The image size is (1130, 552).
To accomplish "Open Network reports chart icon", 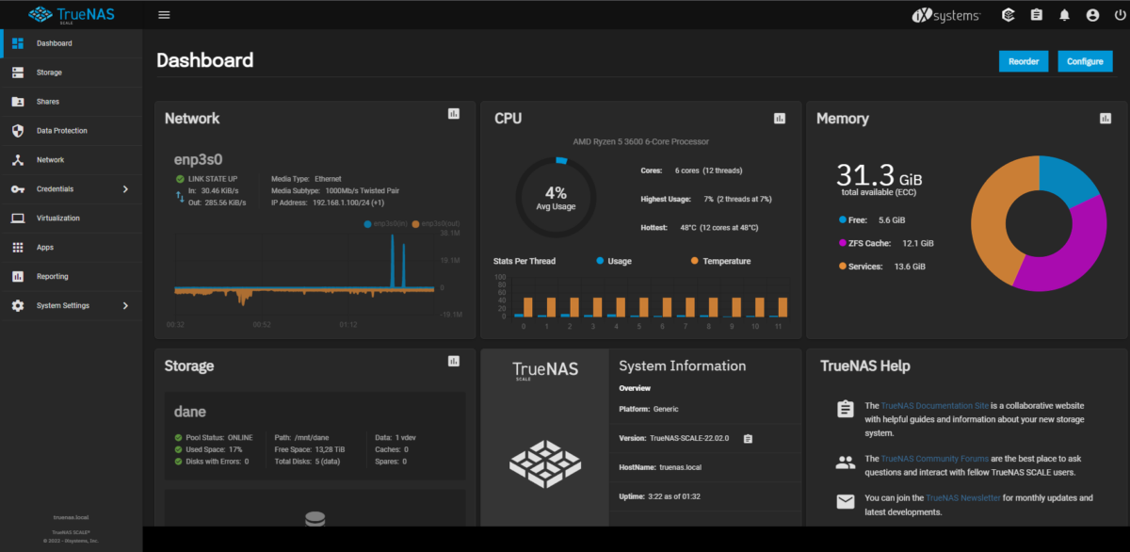I will tap(454, 114).
